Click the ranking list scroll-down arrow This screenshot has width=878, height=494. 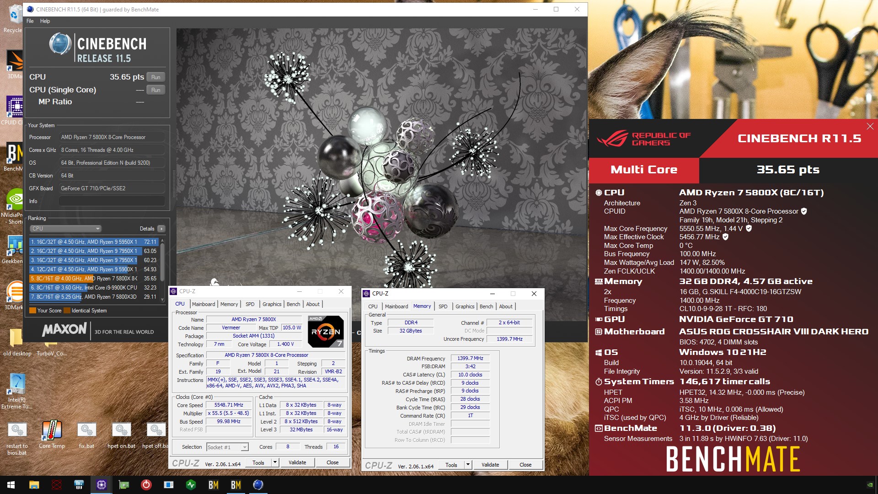tap(162, 300)
